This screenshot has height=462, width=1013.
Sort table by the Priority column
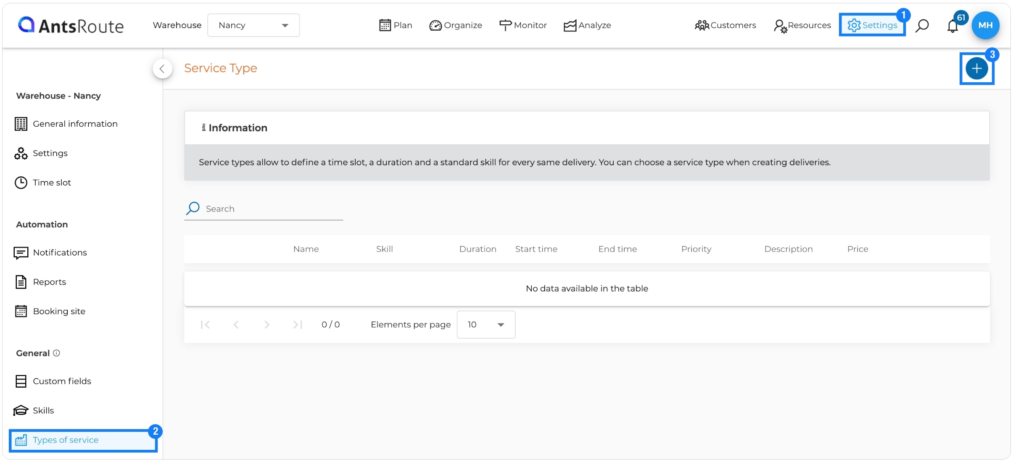(696, 249)
